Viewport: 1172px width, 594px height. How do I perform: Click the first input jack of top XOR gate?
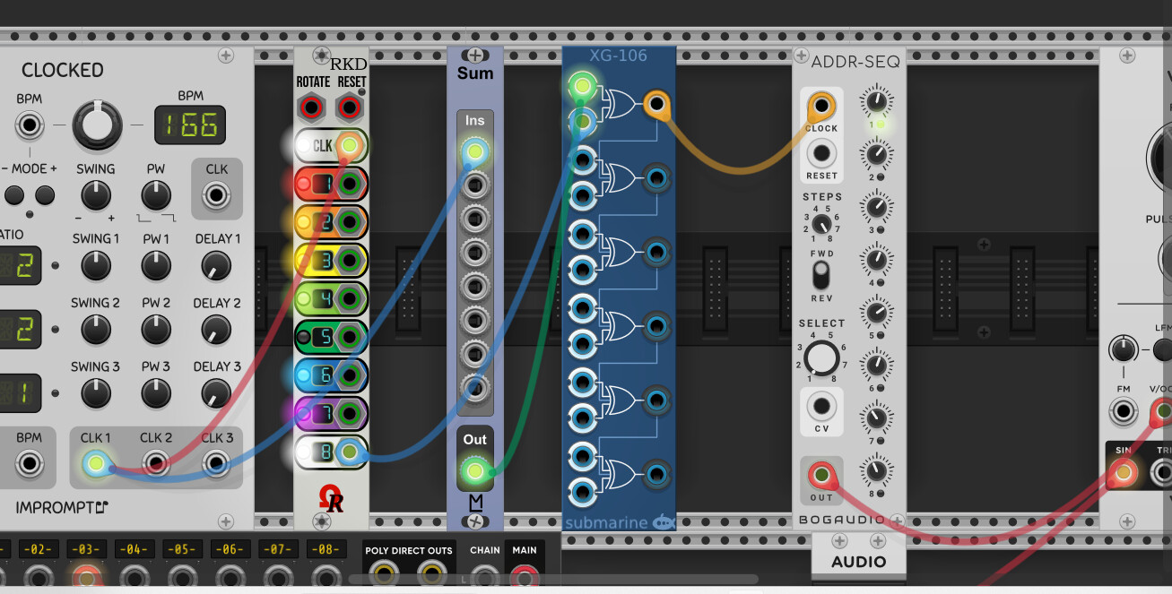pyautogui.click(x=582, y=86)
